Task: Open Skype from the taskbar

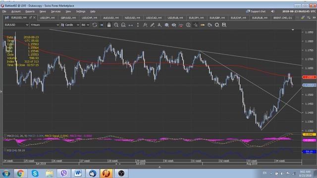Action: click(x=35, y=174)
